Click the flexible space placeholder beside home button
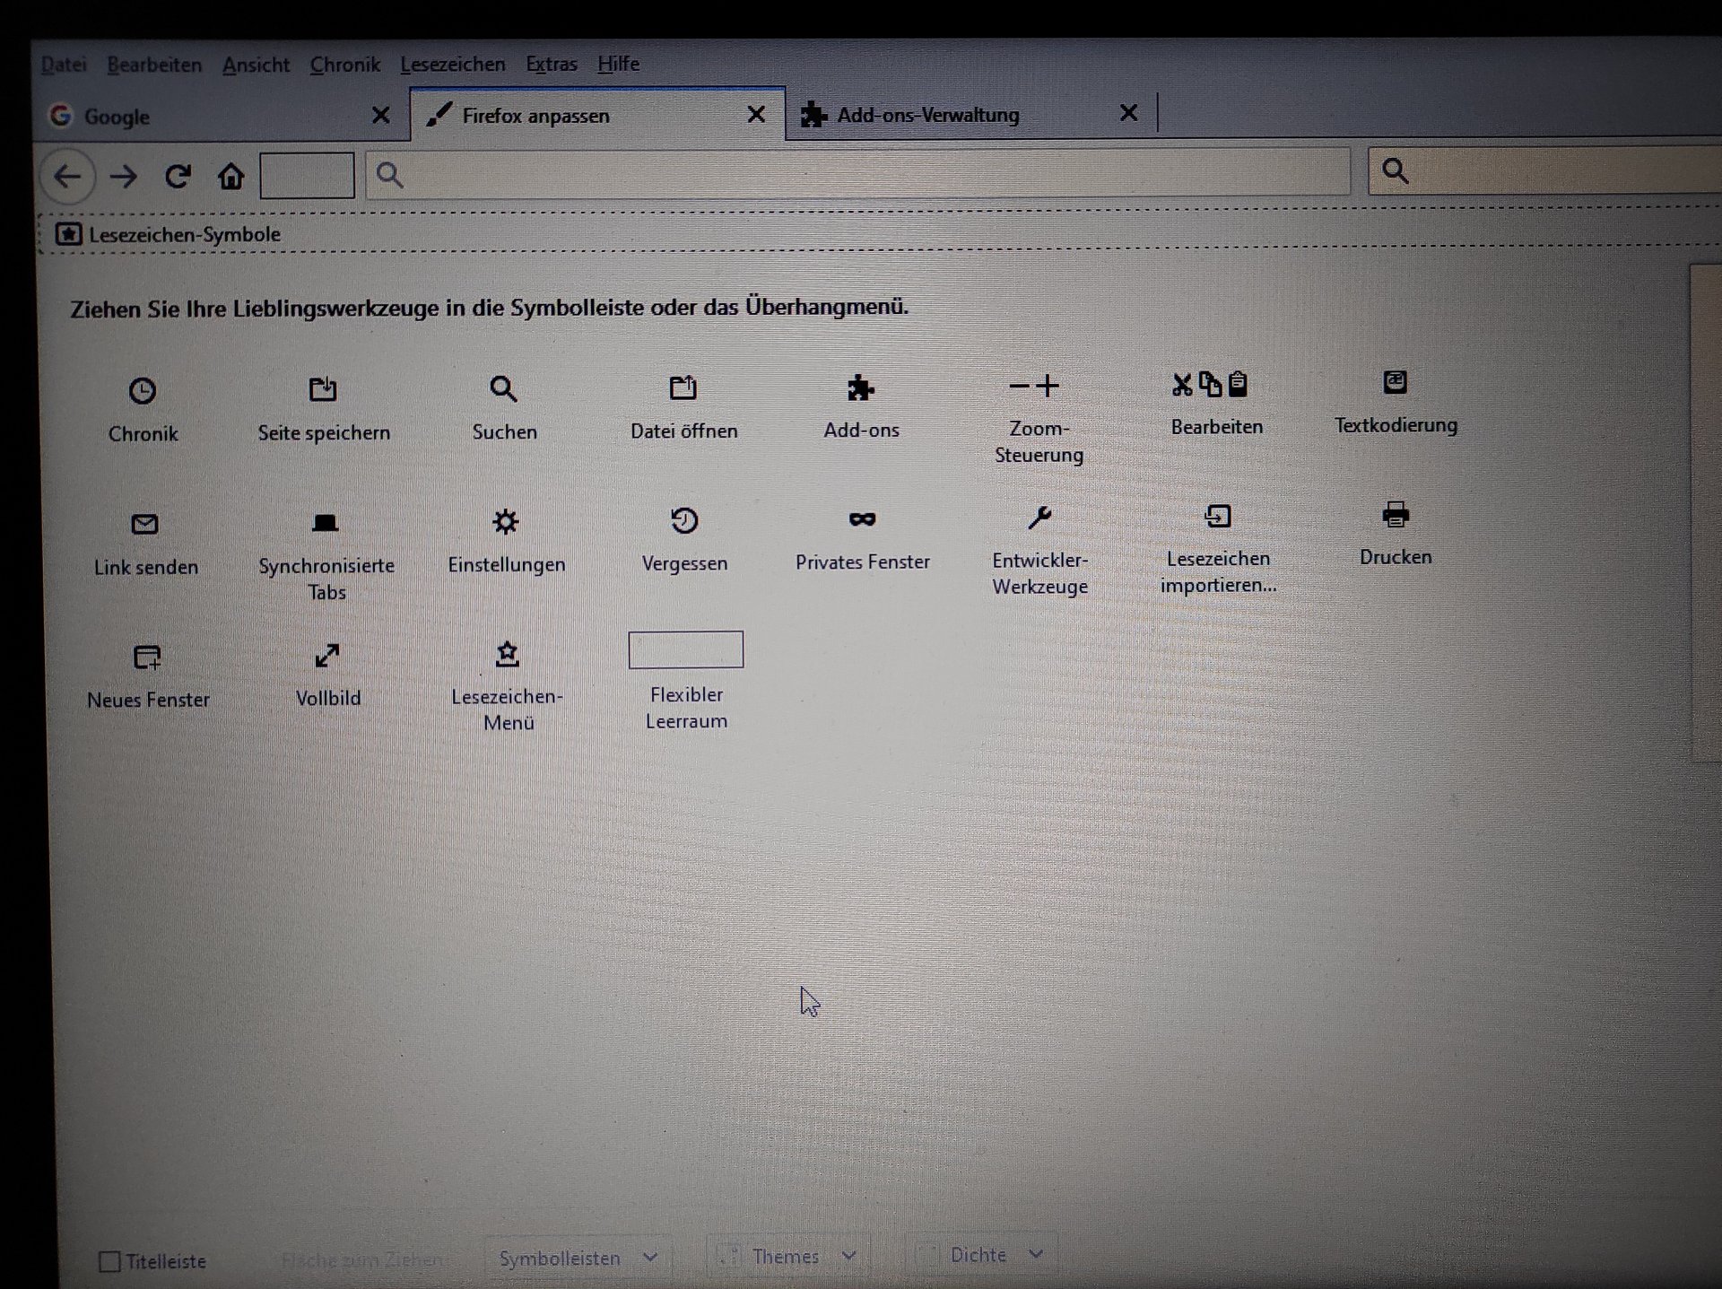The width and height of the screenshot is (1722, 1289). tap(307, 175)
